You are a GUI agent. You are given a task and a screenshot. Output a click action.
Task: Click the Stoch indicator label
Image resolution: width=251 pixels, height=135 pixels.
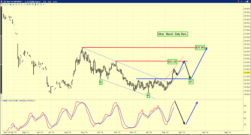click(x=5, y=100)
